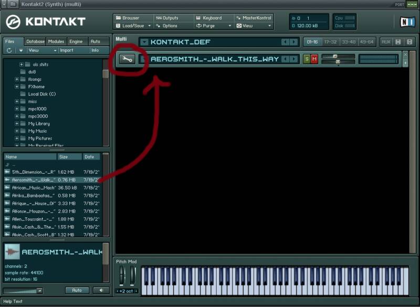The image size is (420, 307).
Task: Raise the keyboard octave with right arrow
Action: point(136,291)
